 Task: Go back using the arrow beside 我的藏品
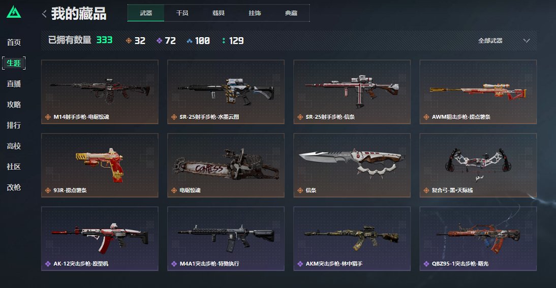click(44, 14)
